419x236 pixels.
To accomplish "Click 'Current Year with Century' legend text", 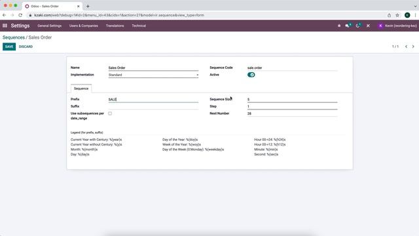I will click(x=96, y=140).
